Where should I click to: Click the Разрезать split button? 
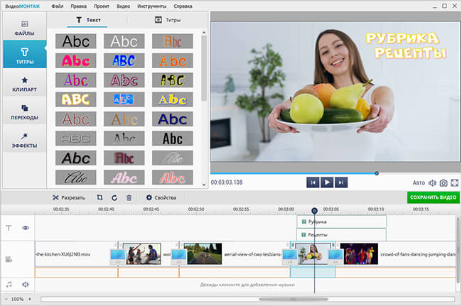tap(68, 197)
